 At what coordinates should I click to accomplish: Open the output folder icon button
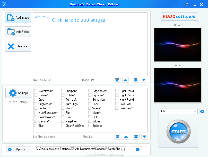[x=138, y=149]
